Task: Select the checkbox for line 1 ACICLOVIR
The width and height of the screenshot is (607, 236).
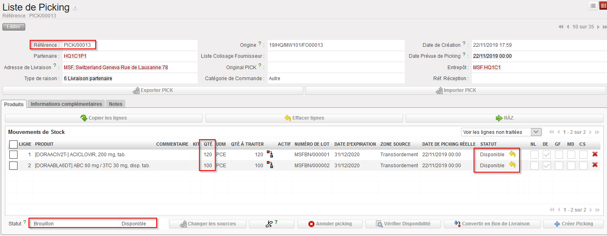Action: pos(13,155)
